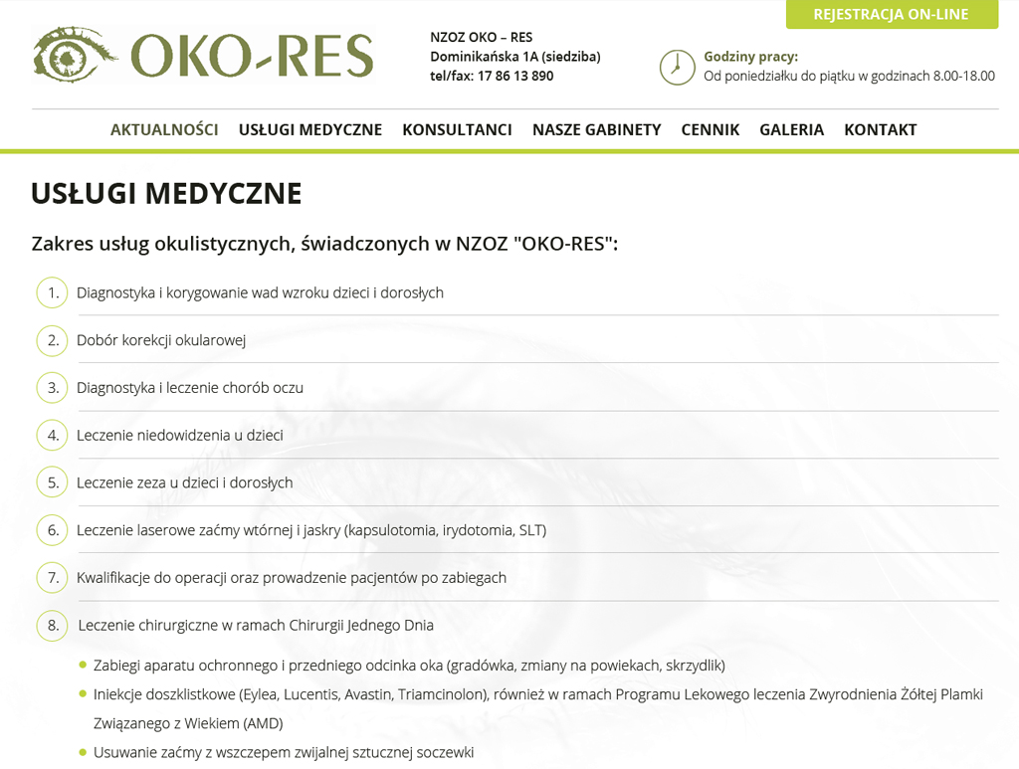Open the Nasze Gabinety section
Viewport: 1019px width, 769px height.
(596, 129)
